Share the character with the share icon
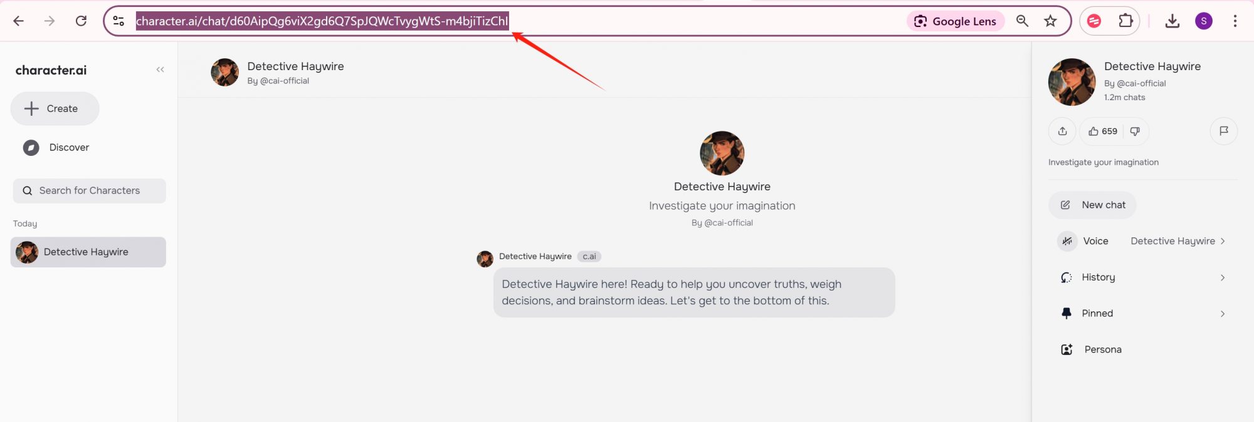Image resolution: width=1254 pixels, height=422 pixels. (1062, 131)
